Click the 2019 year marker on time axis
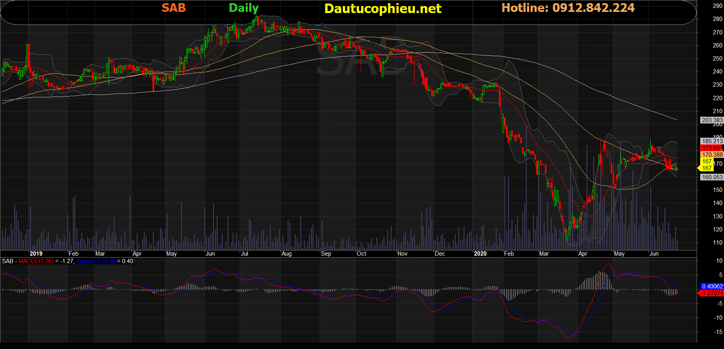This screenshot has width=724, height=349. pyautogui.click(x=36, y=254)
